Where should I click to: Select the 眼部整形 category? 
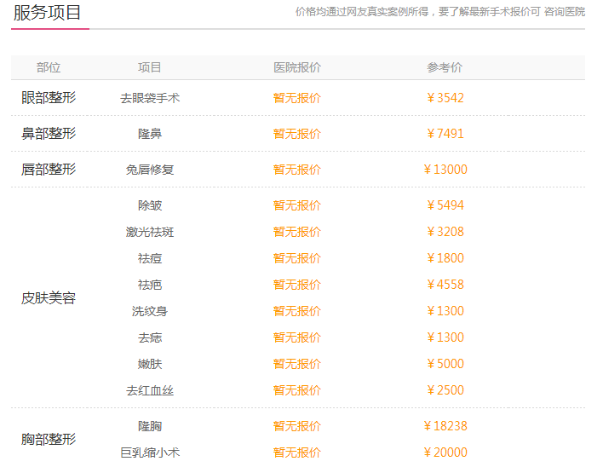49,98
